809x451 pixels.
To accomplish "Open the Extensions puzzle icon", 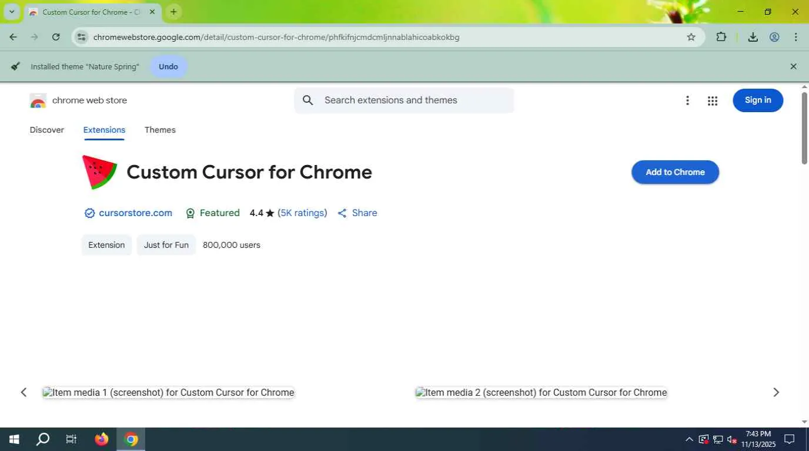I will click(721, 37).
